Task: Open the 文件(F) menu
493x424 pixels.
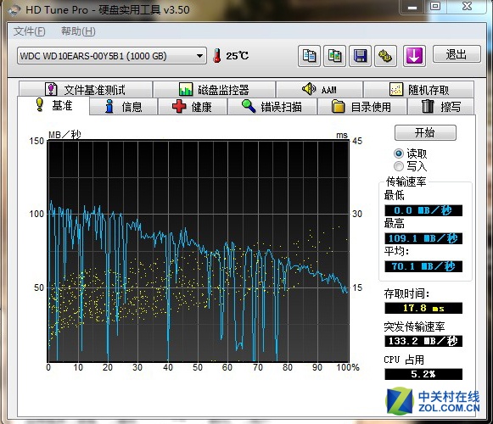Action: click(29, 31)
